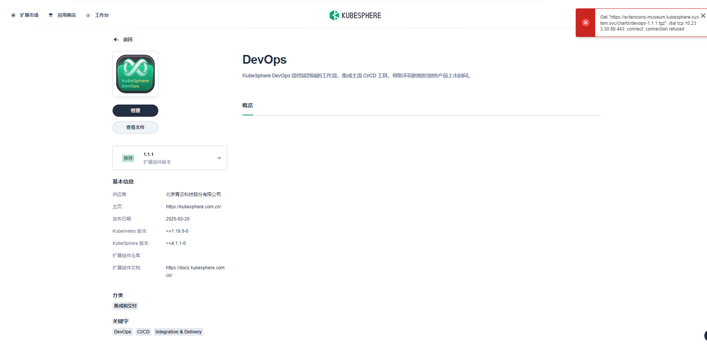
Task: Click the 返回 back link text
Action: 128,40
